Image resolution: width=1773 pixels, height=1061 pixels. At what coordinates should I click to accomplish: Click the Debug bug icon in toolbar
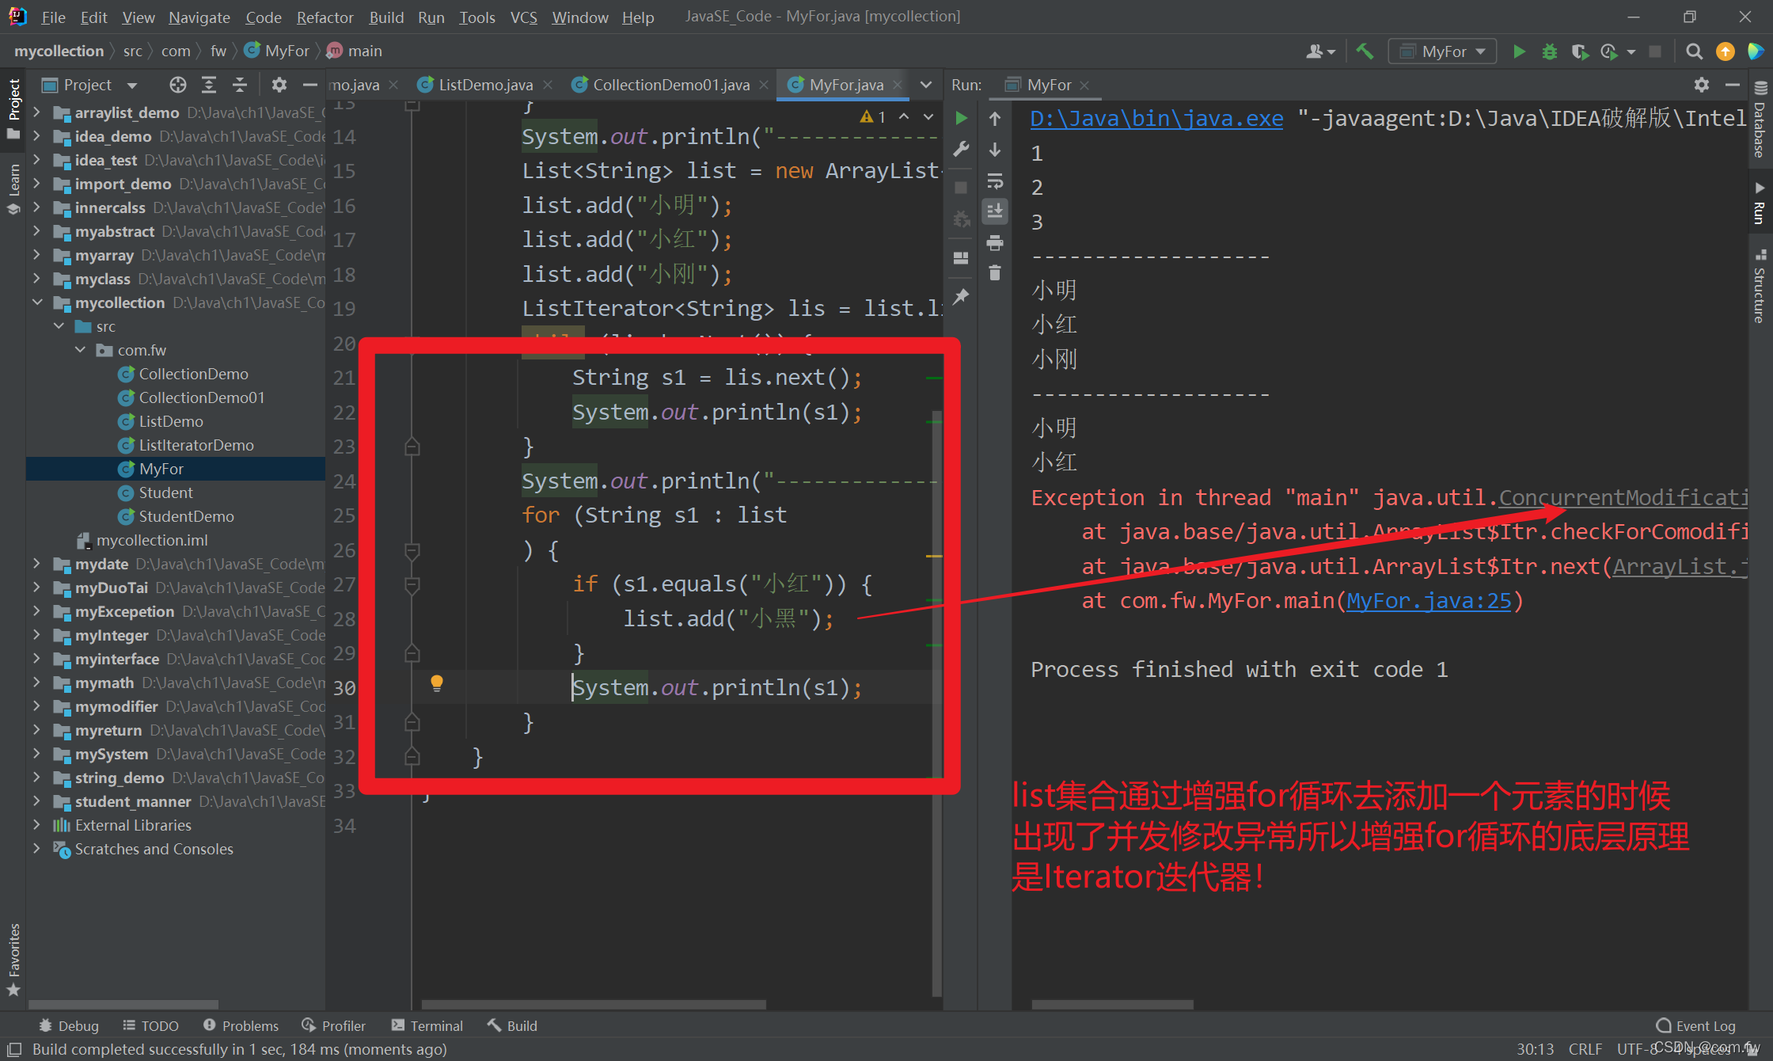point(1549,51)
